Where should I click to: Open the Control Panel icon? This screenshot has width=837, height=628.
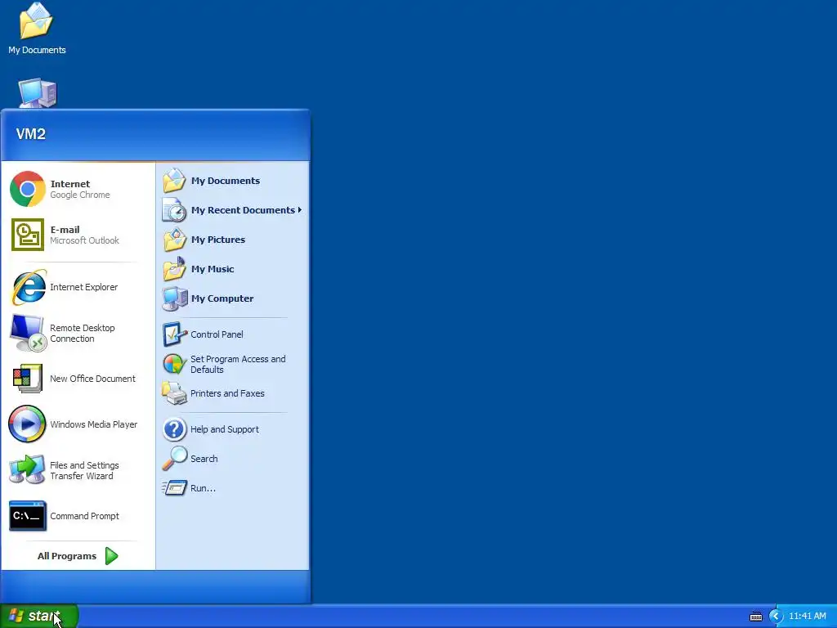175,334
